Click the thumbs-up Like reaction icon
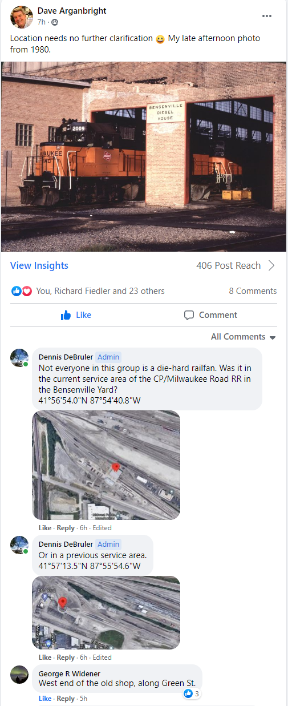 tap(17, 291)
